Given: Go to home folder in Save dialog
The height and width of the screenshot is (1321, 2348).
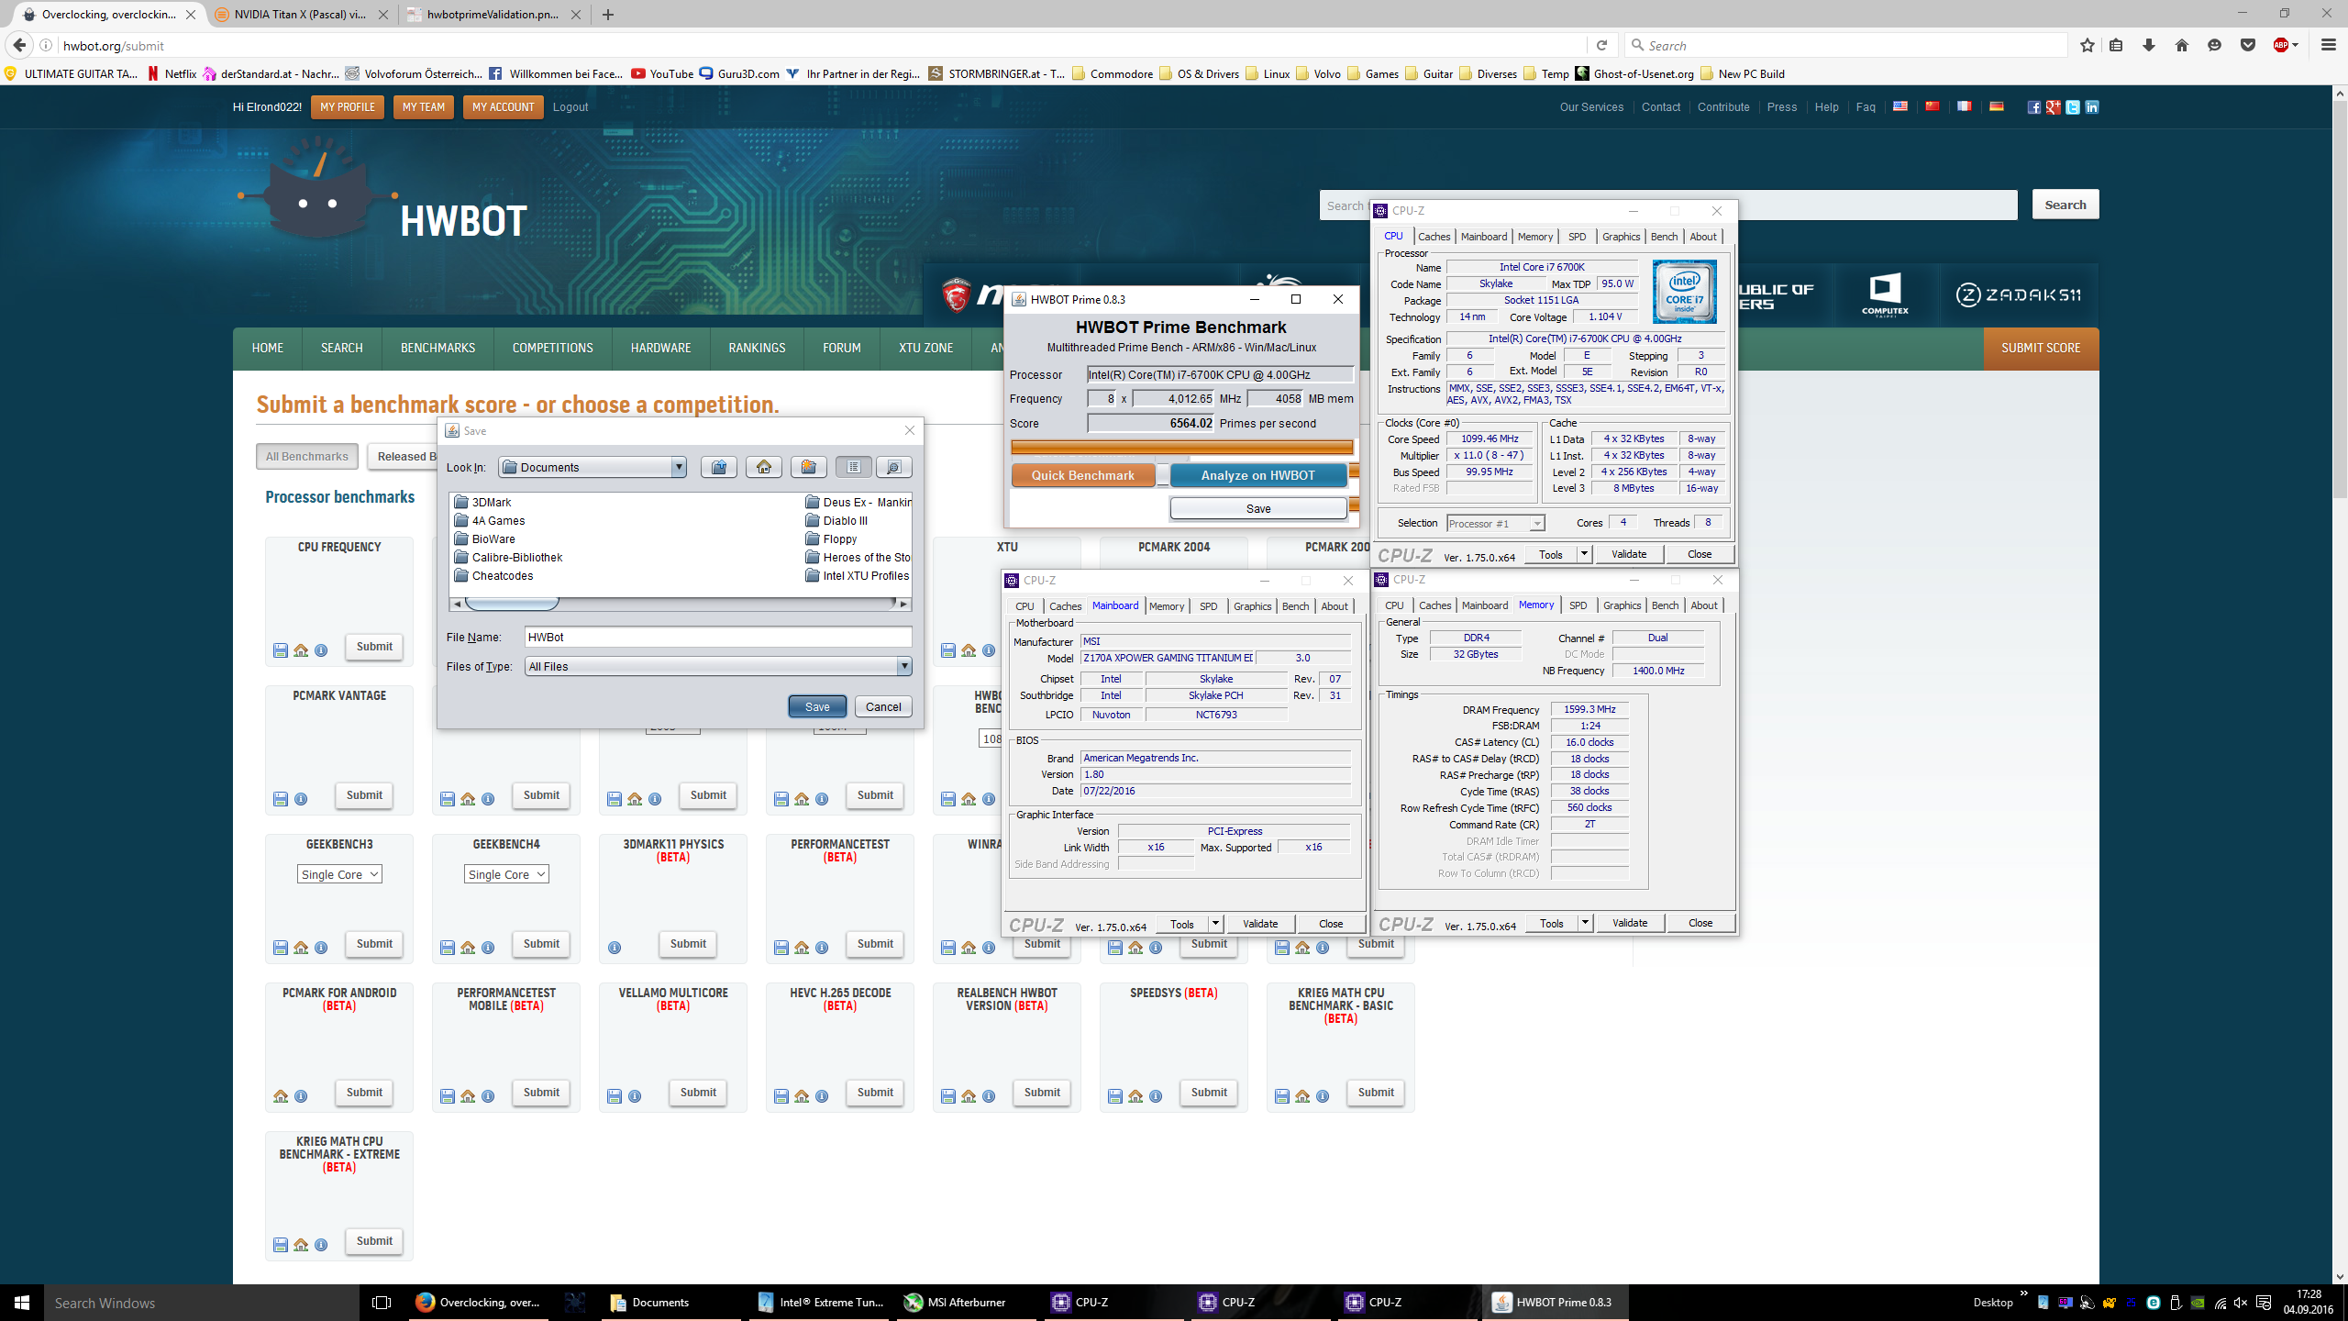Looking at the screenshot, I should tap(763, 467).
